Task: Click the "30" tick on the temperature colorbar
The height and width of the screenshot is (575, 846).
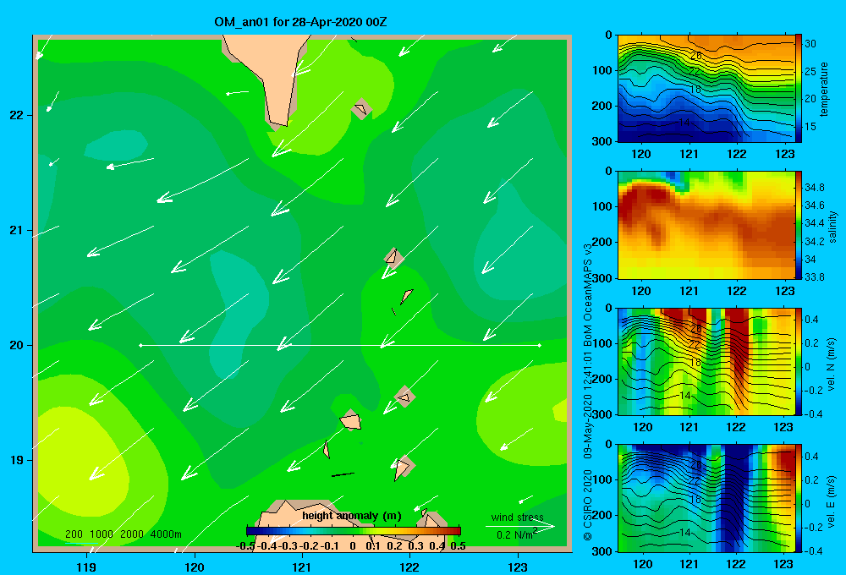Action: click(810, 44)
